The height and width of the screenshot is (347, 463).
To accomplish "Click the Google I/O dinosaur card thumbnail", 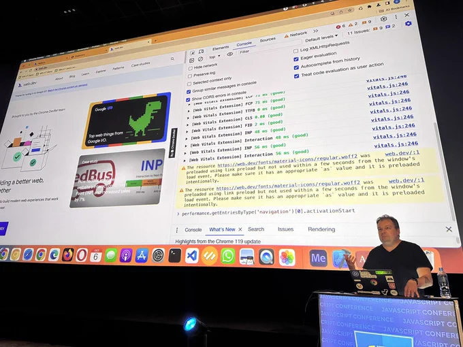I will point(127,120).
